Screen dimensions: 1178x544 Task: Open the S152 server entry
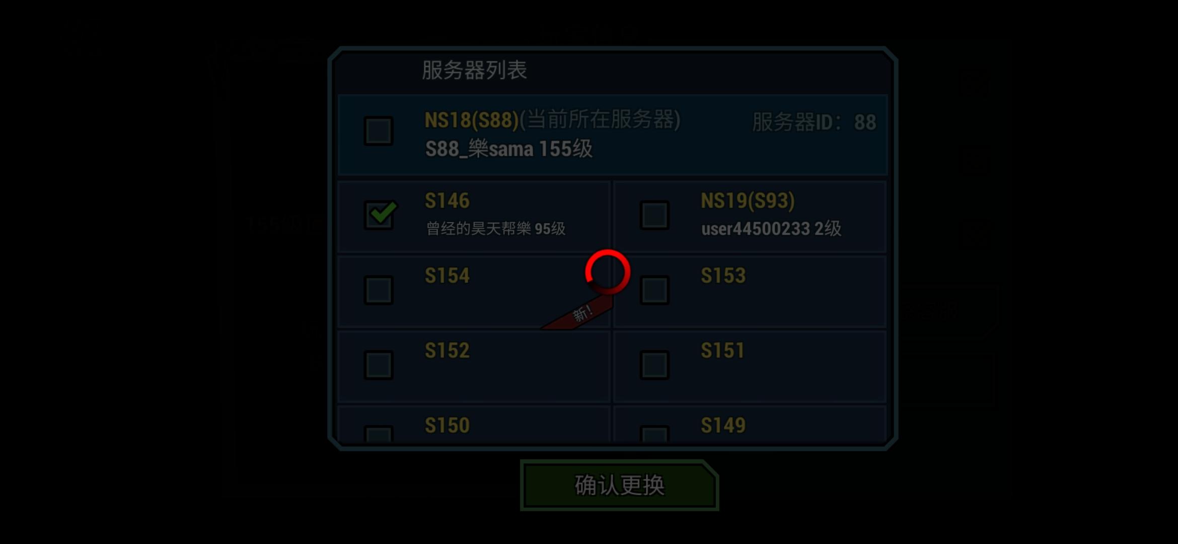[474, 366]
